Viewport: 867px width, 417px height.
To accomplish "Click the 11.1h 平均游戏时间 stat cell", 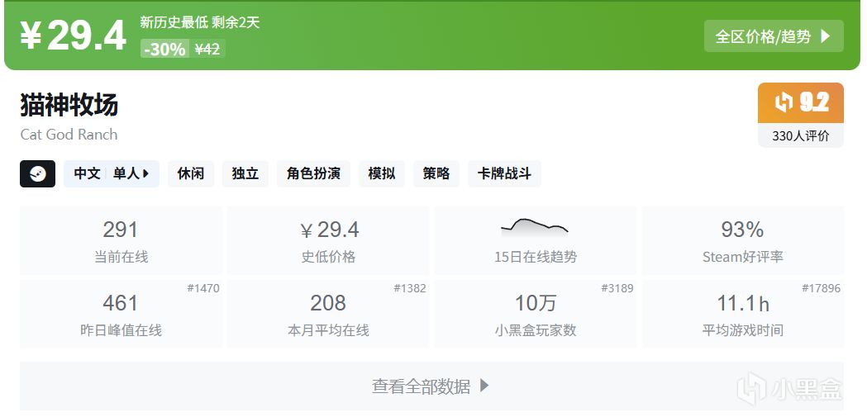I will (x=742, y=314).
